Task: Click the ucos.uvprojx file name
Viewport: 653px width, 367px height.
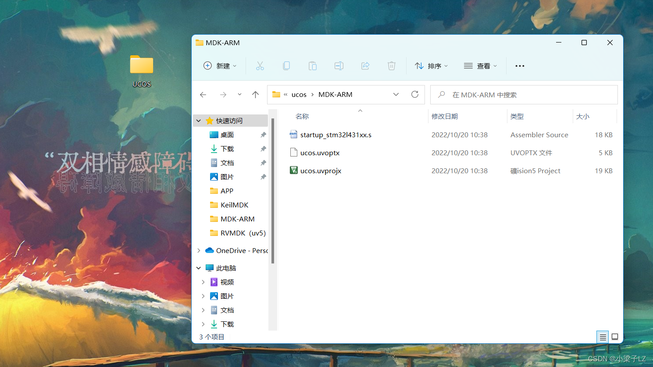Action: coord(321,171)
